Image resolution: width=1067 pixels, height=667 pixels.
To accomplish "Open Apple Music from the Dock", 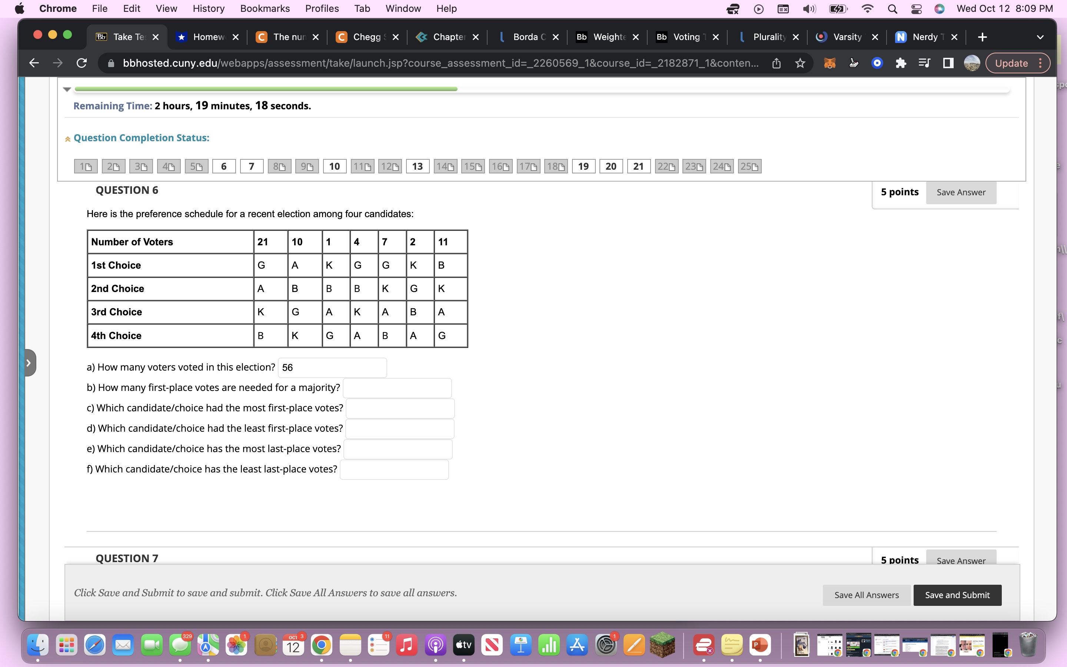I will tap(407, 644).
